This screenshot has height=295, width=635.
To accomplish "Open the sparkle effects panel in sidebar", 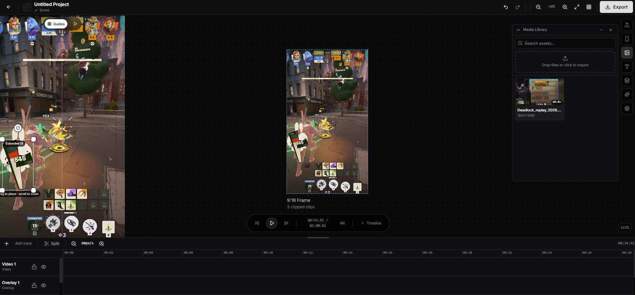I will pyautogui.click(x=627, y=94).
